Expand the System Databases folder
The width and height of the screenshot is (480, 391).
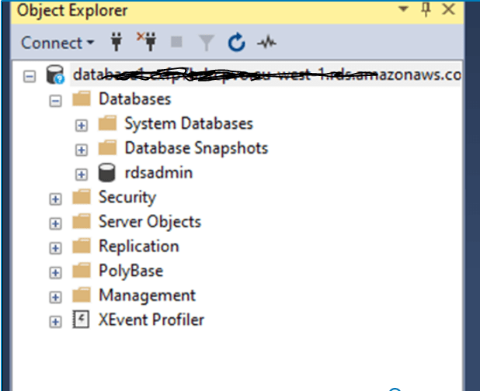pyautogui.click(x=81, y=124)
